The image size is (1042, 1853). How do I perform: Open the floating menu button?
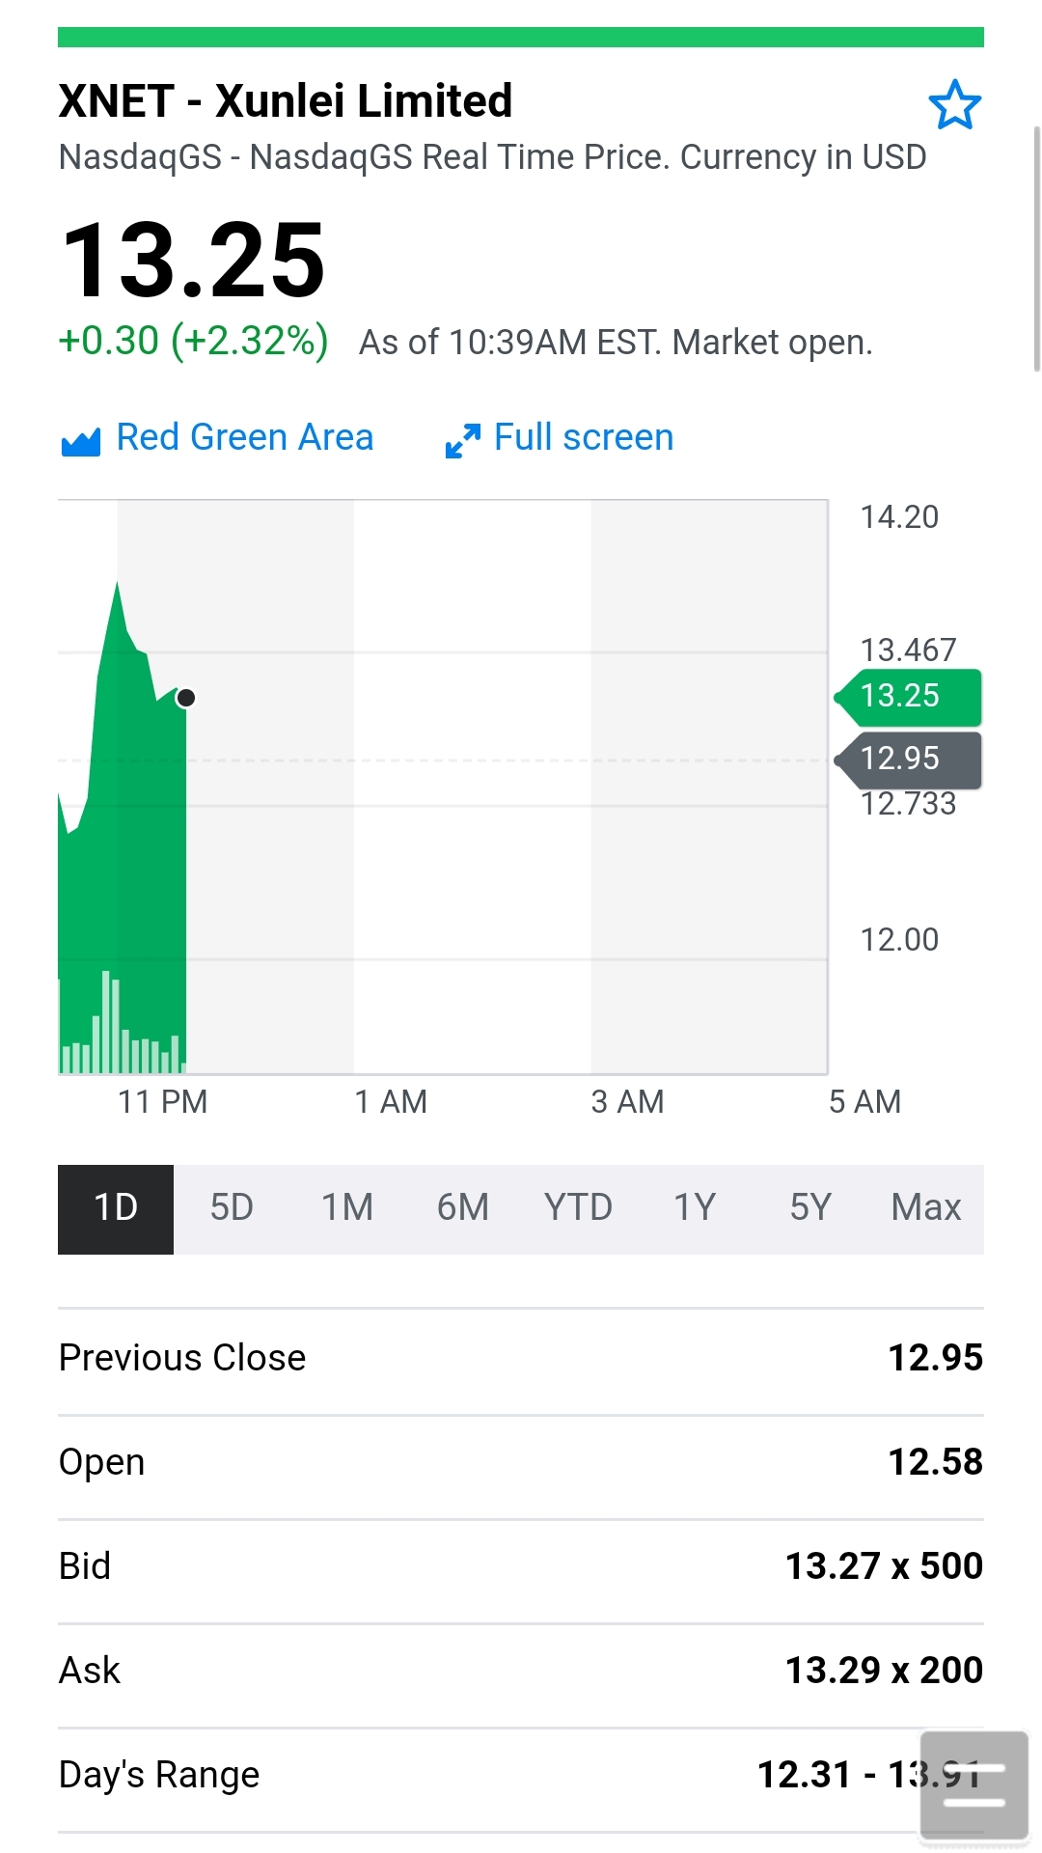point(973,1784)
